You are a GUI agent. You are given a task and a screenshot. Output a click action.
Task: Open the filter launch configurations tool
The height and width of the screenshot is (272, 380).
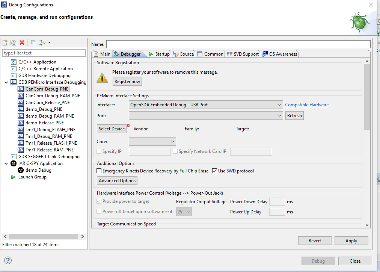(41, 42)
